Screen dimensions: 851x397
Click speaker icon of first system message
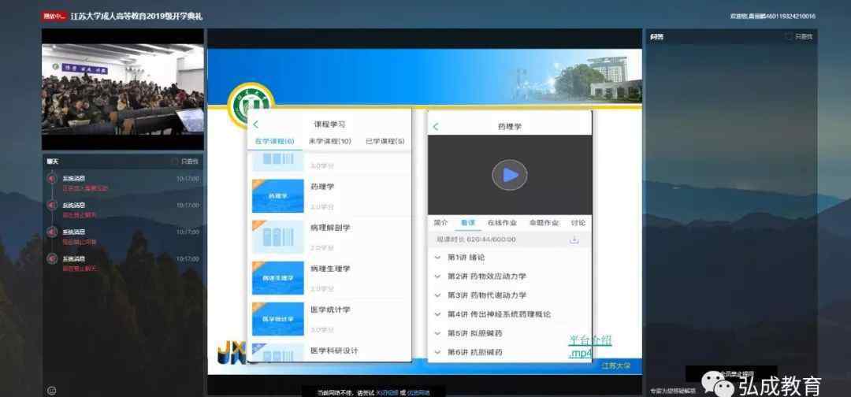click(x=51, y=178)
